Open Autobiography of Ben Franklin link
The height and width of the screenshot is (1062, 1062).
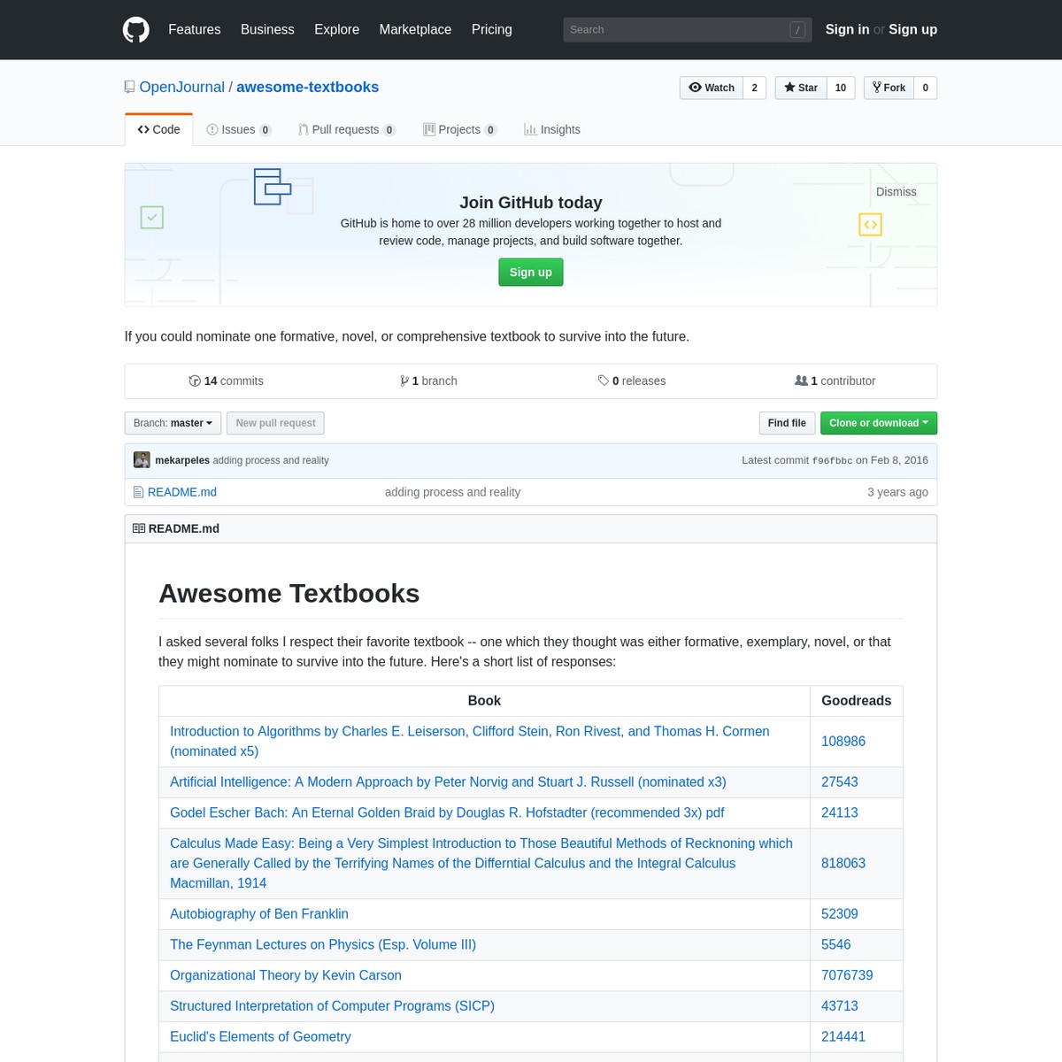(259, 914)
